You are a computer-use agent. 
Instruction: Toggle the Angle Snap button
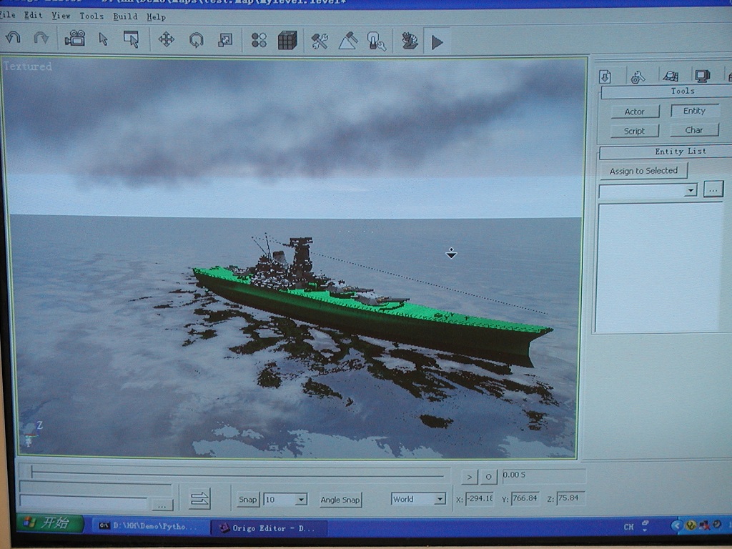[340, 500]
